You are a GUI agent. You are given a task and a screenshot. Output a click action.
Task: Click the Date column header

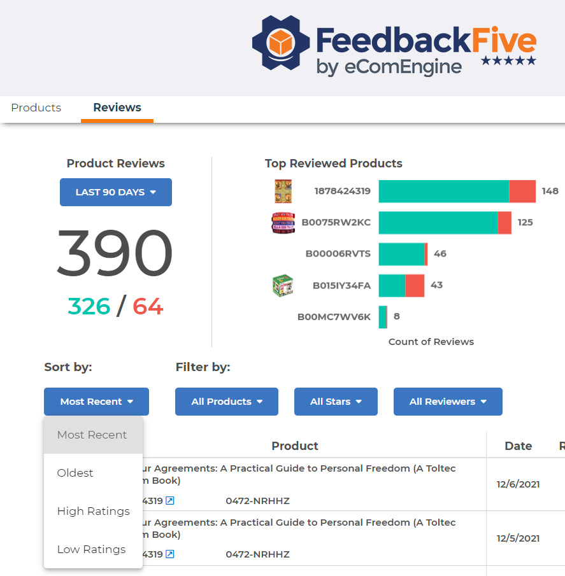point(519,446)
